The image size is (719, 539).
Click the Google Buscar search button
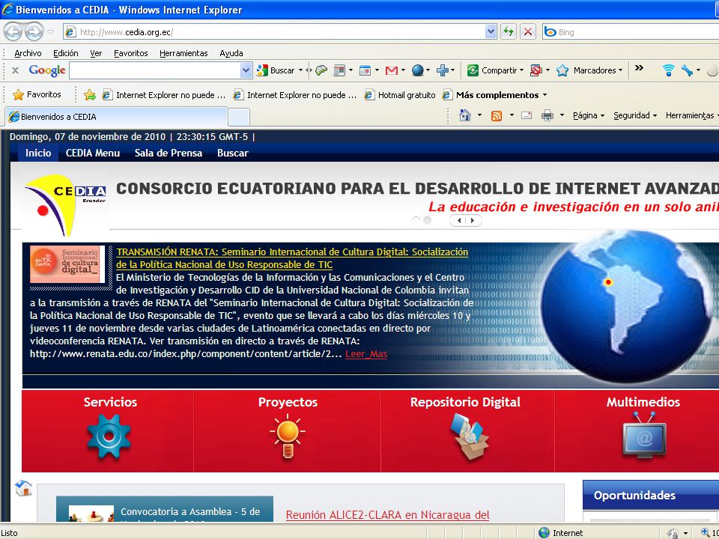276,70
